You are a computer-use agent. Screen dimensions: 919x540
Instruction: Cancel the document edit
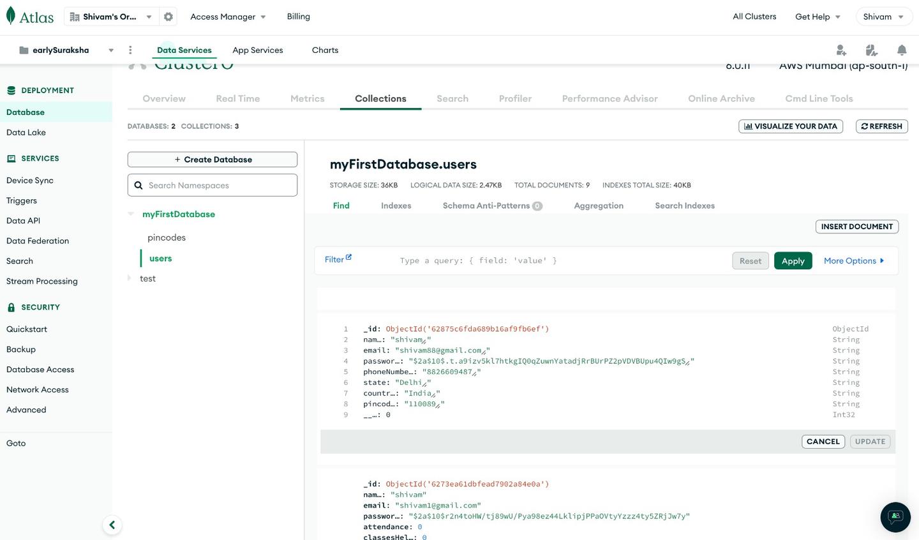click(823, 442)
